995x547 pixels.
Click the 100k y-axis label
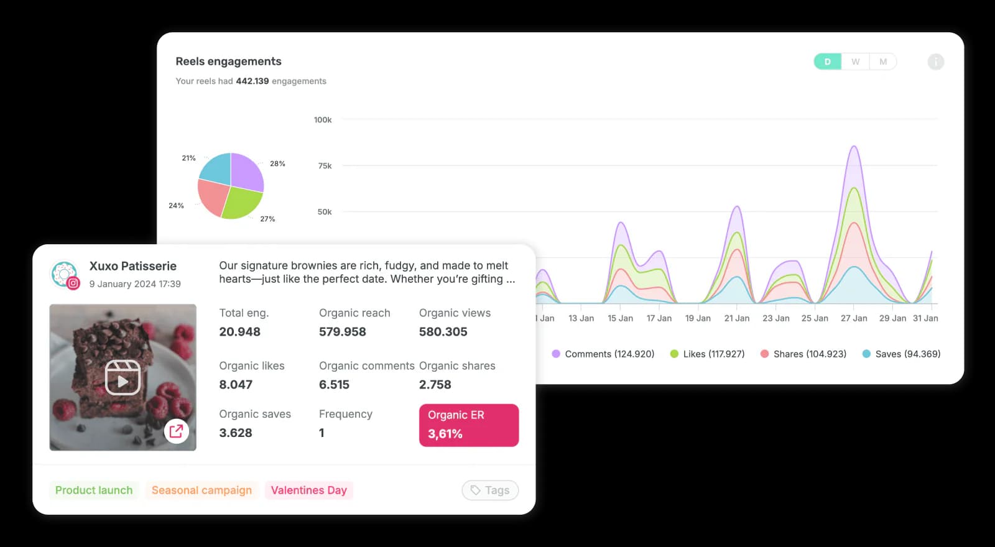click(x=323, y=120)
